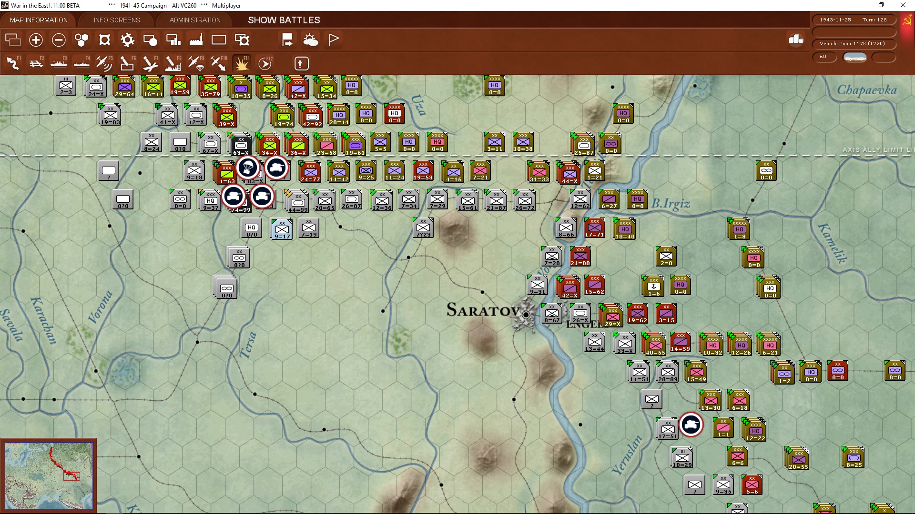915x514 pixels.
Task: Select the F5 air recon mode icon
Action: coord(104,63)
